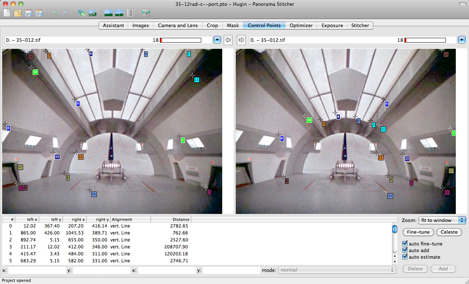Click the Save Project floppy icon
469x284 pixels.
pos(28,13)
